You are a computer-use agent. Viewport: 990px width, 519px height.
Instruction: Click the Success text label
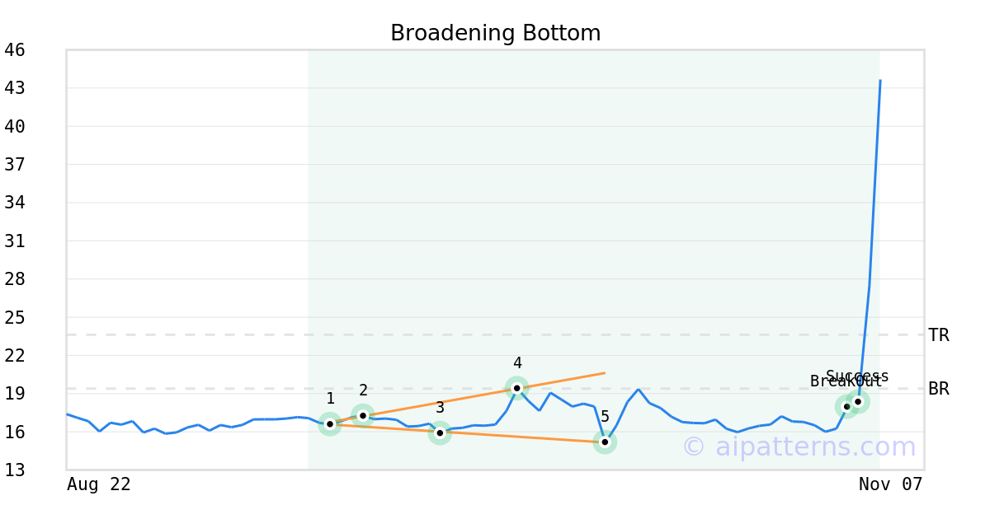(x=857, y=376)
